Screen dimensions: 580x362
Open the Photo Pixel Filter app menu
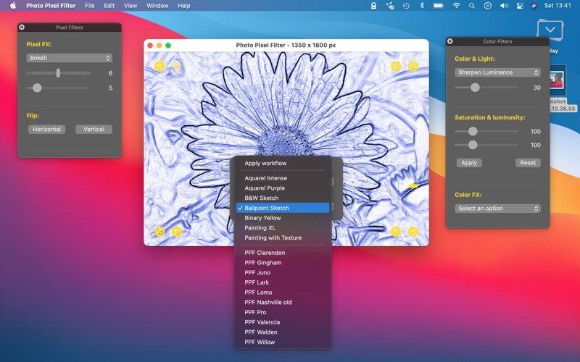(51, 6)
